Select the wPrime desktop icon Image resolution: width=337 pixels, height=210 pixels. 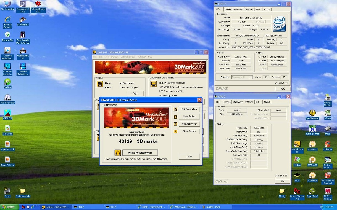(297, 161)
